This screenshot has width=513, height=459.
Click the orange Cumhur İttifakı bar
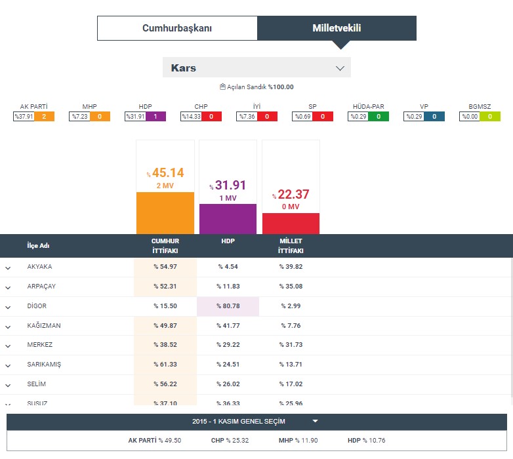165,212
